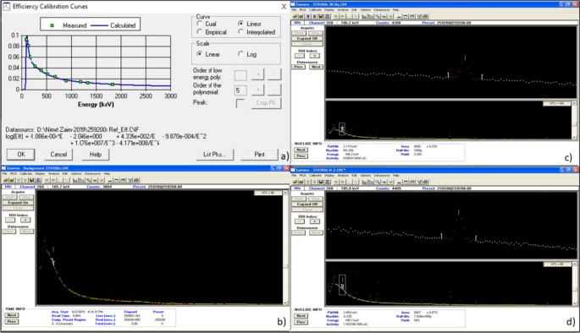Open Analyze menu in N-2 window
The height and width of the screenshot is (333, 580).
click(343, 175)
